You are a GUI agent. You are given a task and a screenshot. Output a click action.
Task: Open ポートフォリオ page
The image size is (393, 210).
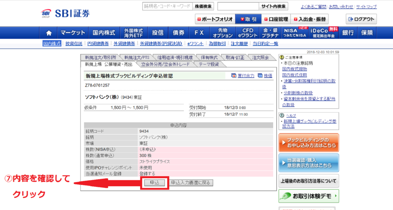(215, 19)
